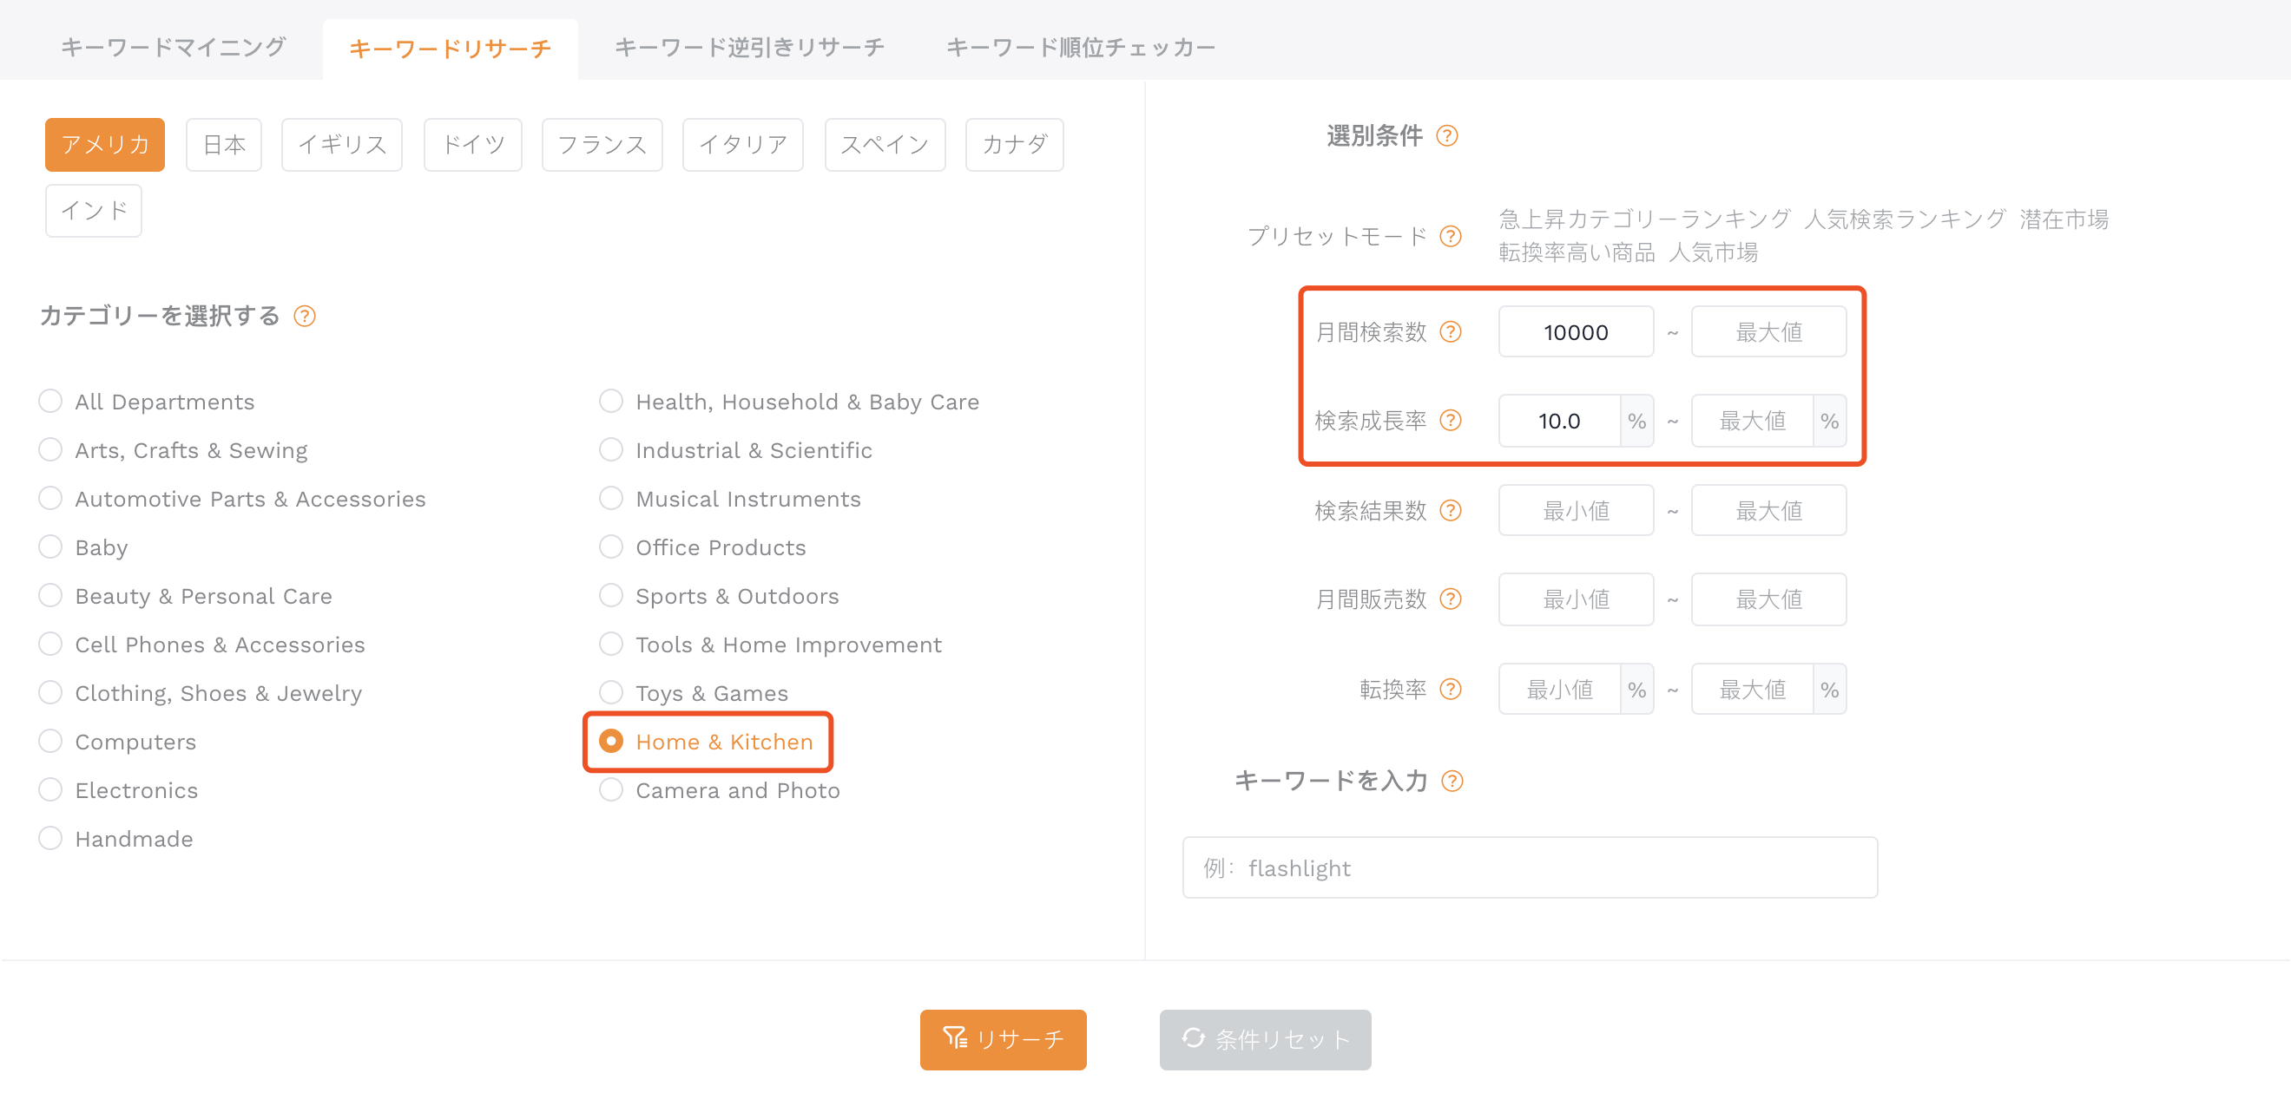
Task: Click 月間販売数 maximum value field
Action: (x=1768, y=600)
